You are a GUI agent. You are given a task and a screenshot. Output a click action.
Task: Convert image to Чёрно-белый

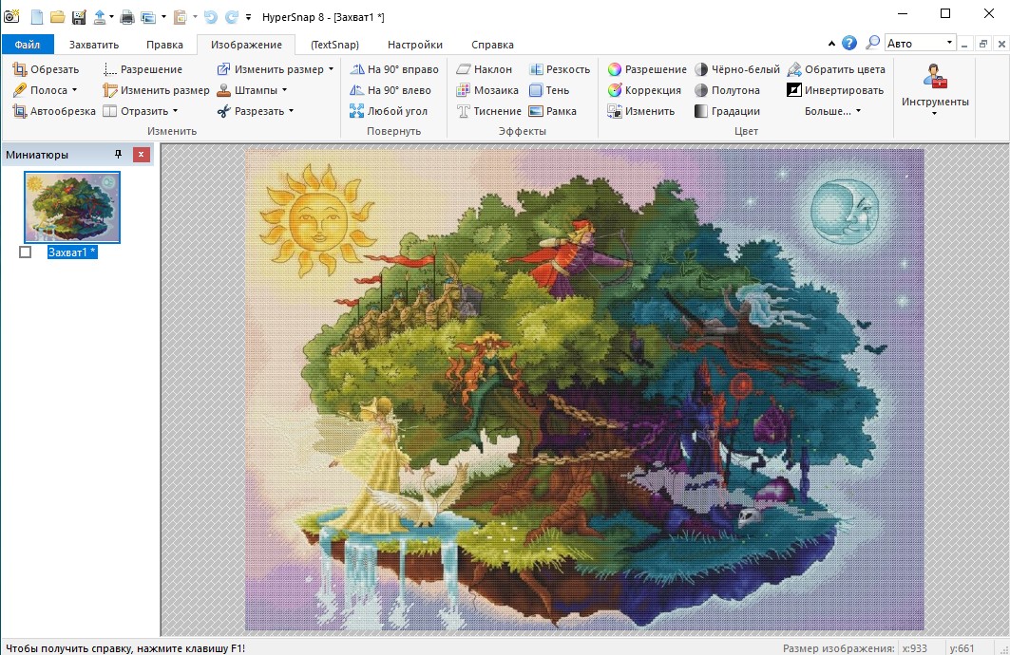tap(737, 69)
